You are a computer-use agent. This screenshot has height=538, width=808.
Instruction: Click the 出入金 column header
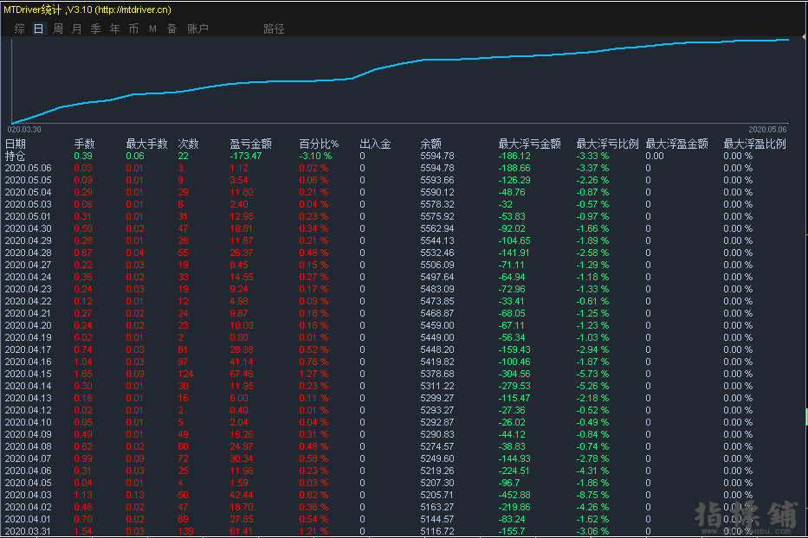pyautogui.click(x=375, y=144)
